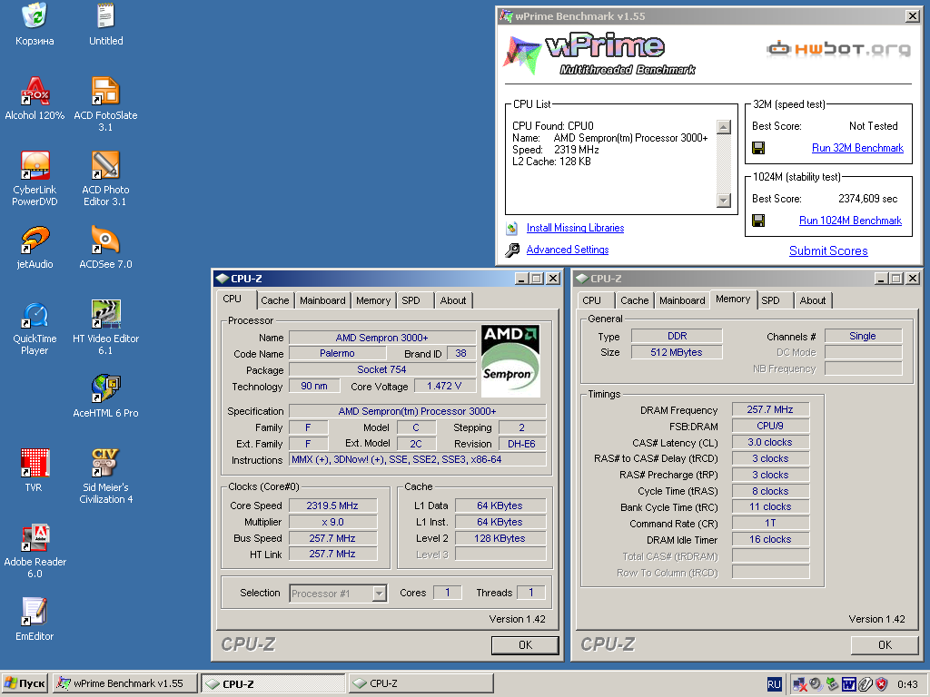
Task: Switch to Cache tab in left CPU-Z
Action: (x=275, y=300)
